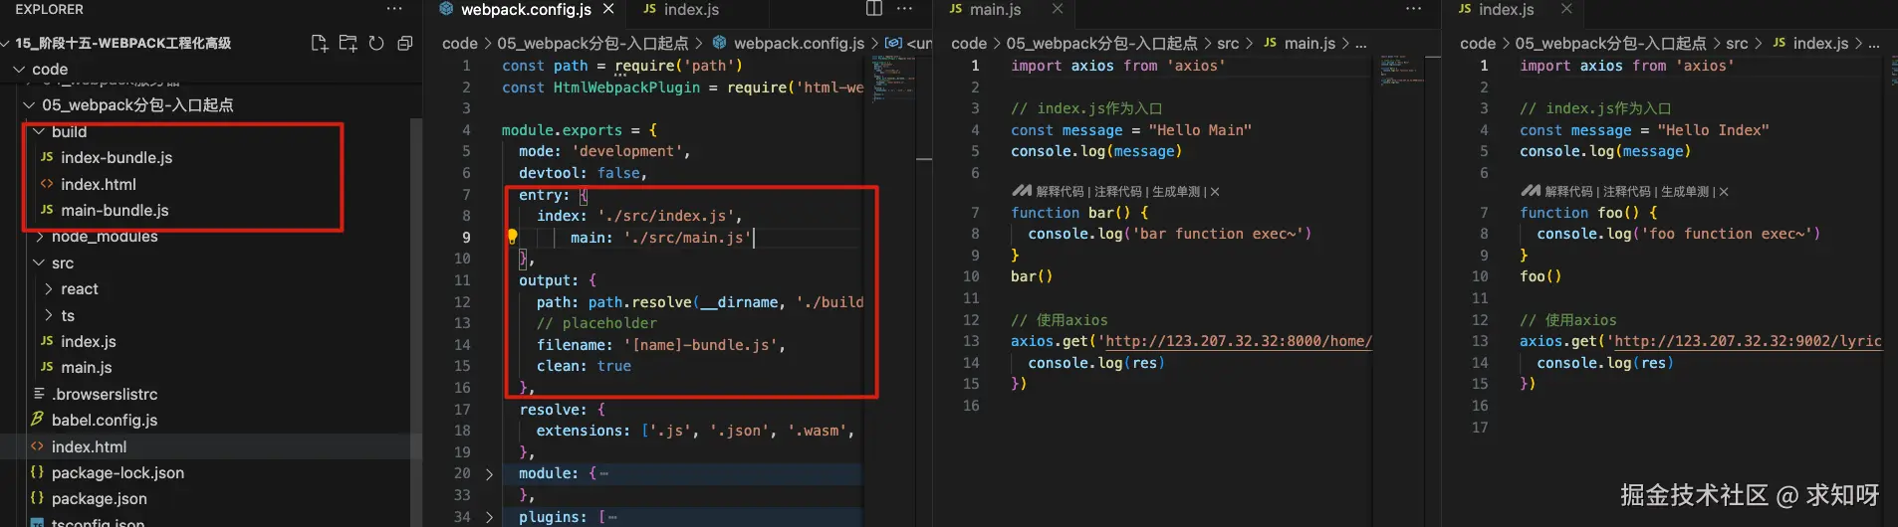Expand the ts folder
1898x527 pixels.
tap(49, 315)
